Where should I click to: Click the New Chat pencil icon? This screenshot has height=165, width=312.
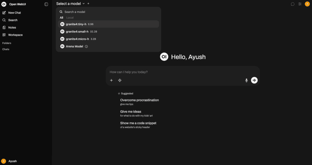coord(4,13)
